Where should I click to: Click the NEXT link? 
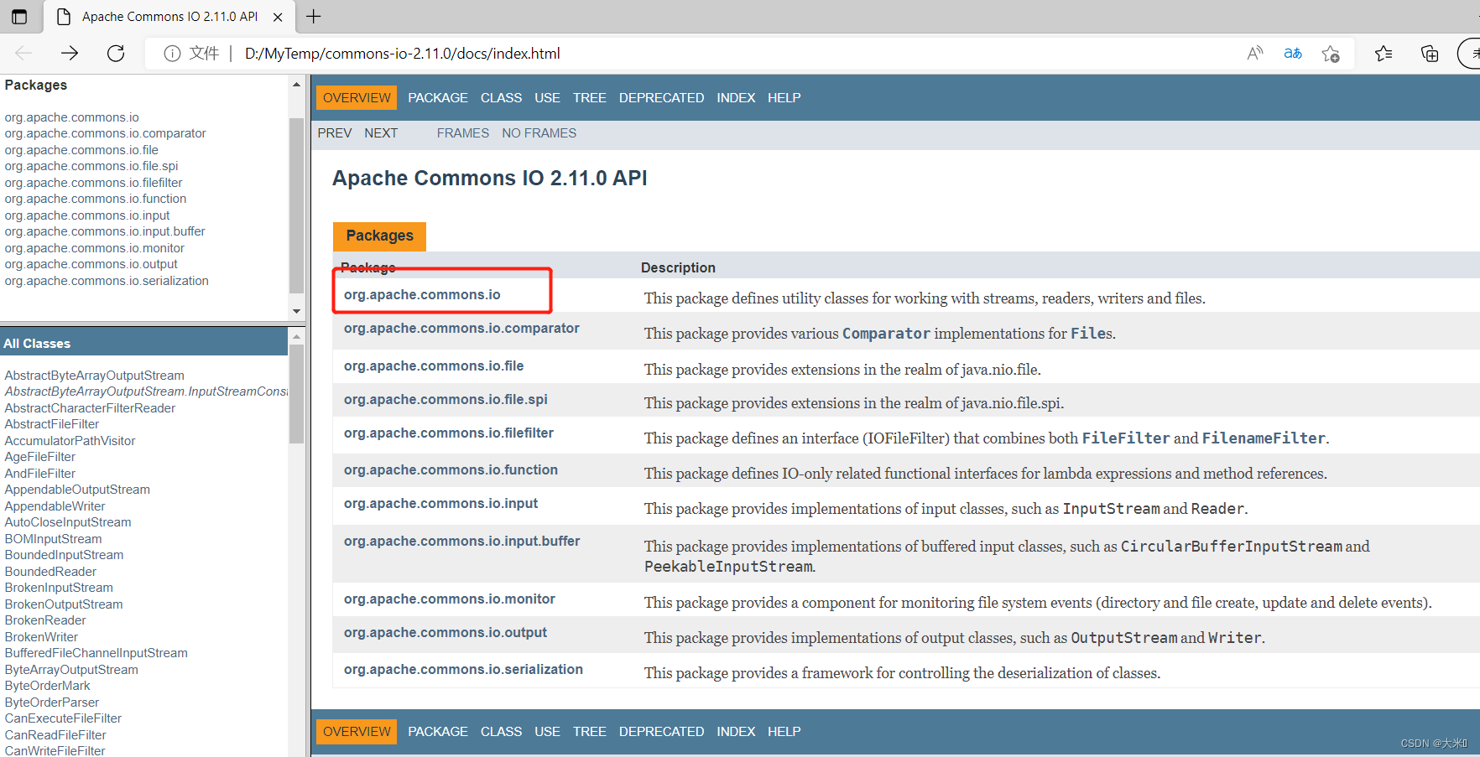(381, 133)
